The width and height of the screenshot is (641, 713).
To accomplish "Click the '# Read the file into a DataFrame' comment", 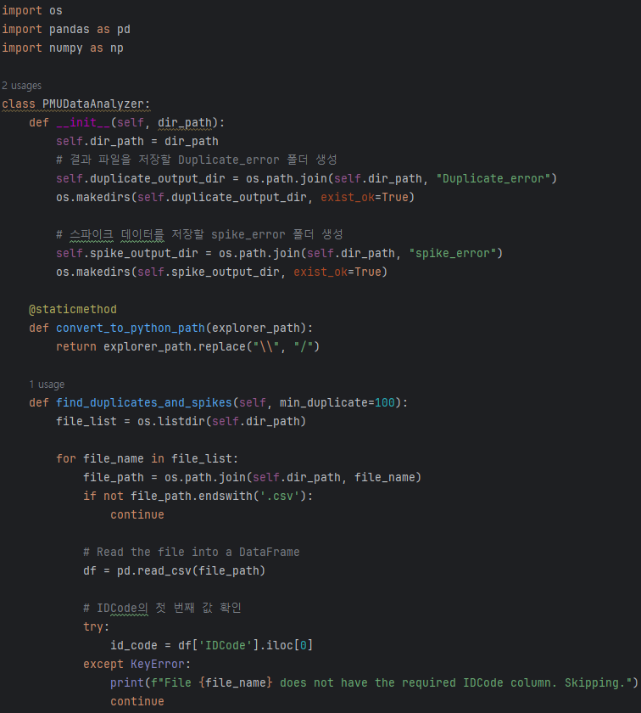I will pos(192,552).
